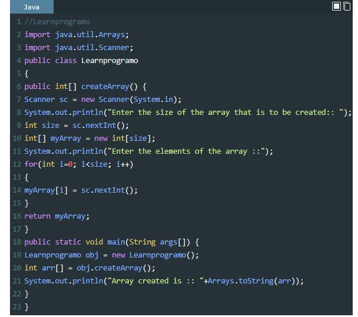The width and height of the screenshot is (358, 317).
Task: Click the closing brace on line 17
Action: tap(26, 229)
